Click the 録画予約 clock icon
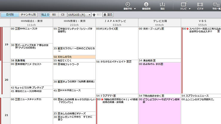Viewport: 221px width, 124px height. pyautogui.click(x=128, y=4)
